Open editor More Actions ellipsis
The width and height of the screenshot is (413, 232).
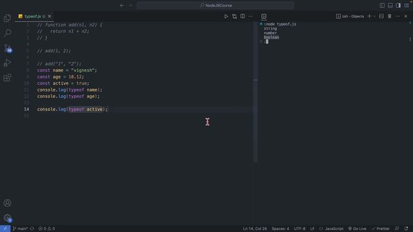click(x=250, y=16)
